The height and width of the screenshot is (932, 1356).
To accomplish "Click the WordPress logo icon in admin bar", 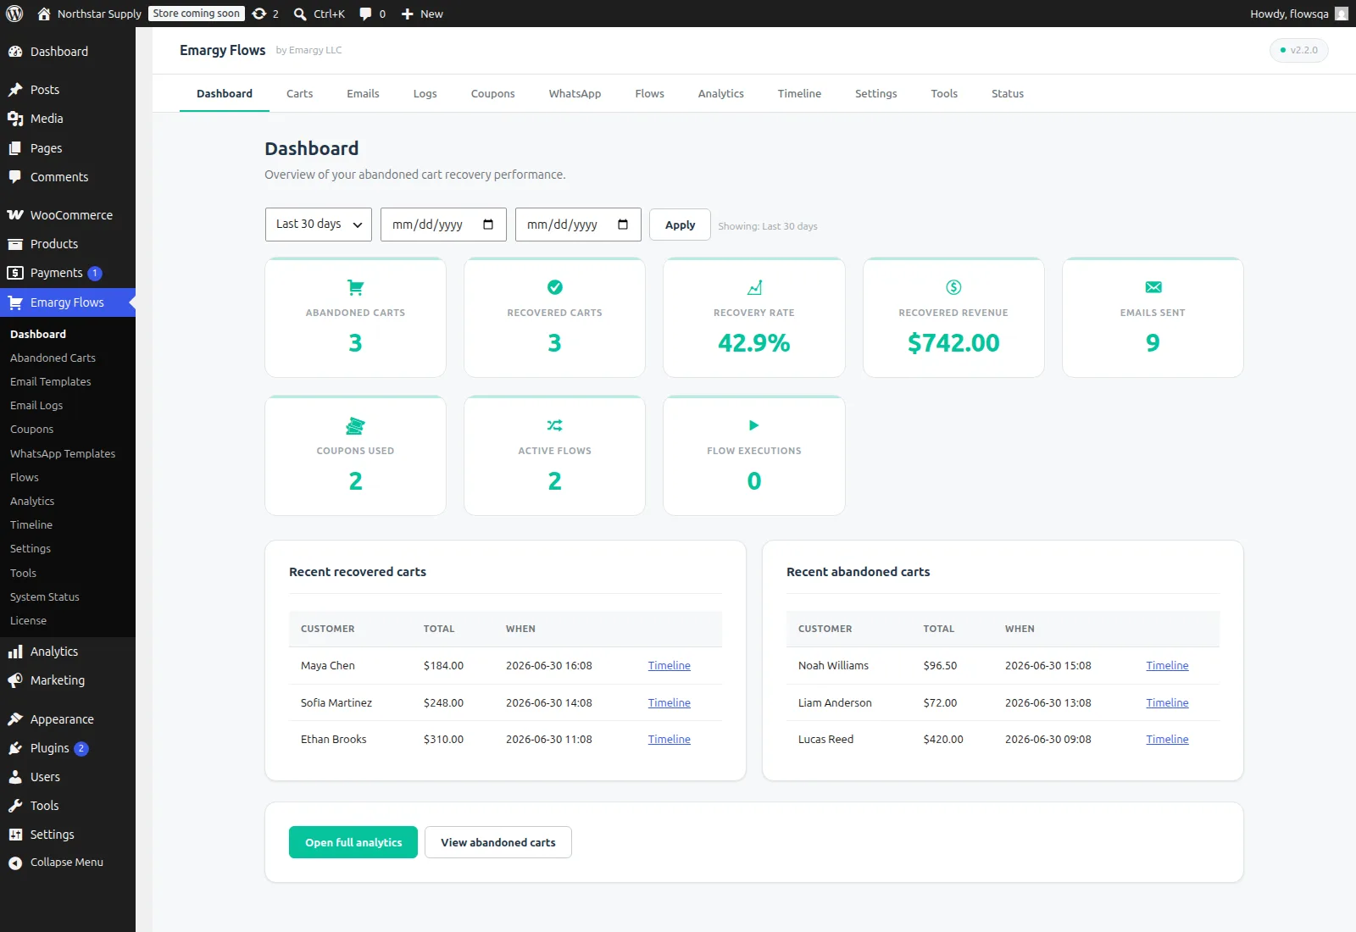I will [14, 14].
